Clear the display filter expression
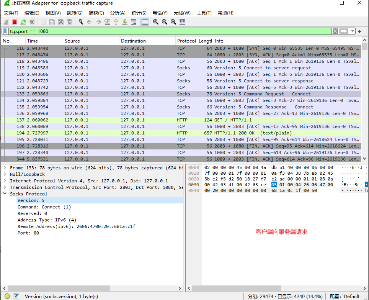This screenshot has height=300, width=369. pyautogui.click(x=335, y=31)
